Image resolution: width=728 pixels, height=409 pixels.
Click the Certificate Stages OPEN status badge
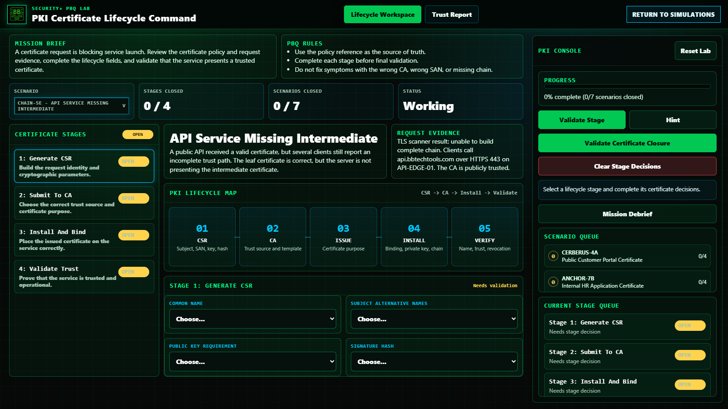(138, 135)
